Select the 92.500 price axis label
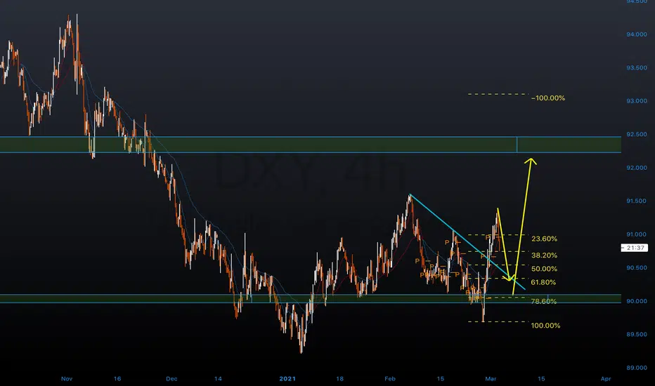 point(637,134)
